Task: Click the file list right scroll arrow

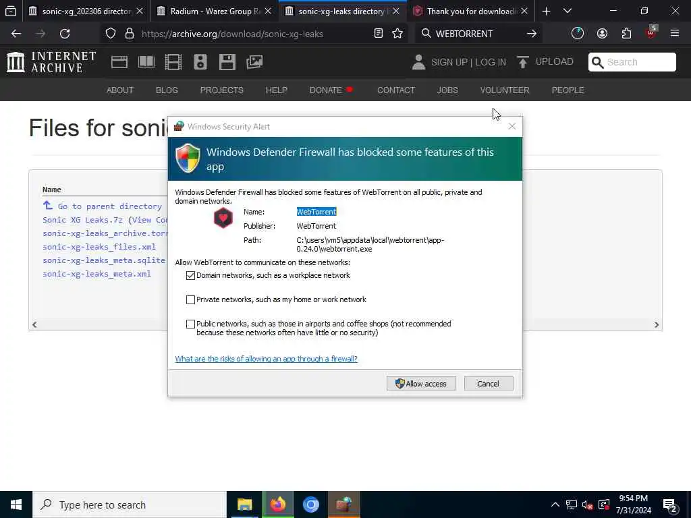Action: 656,324
